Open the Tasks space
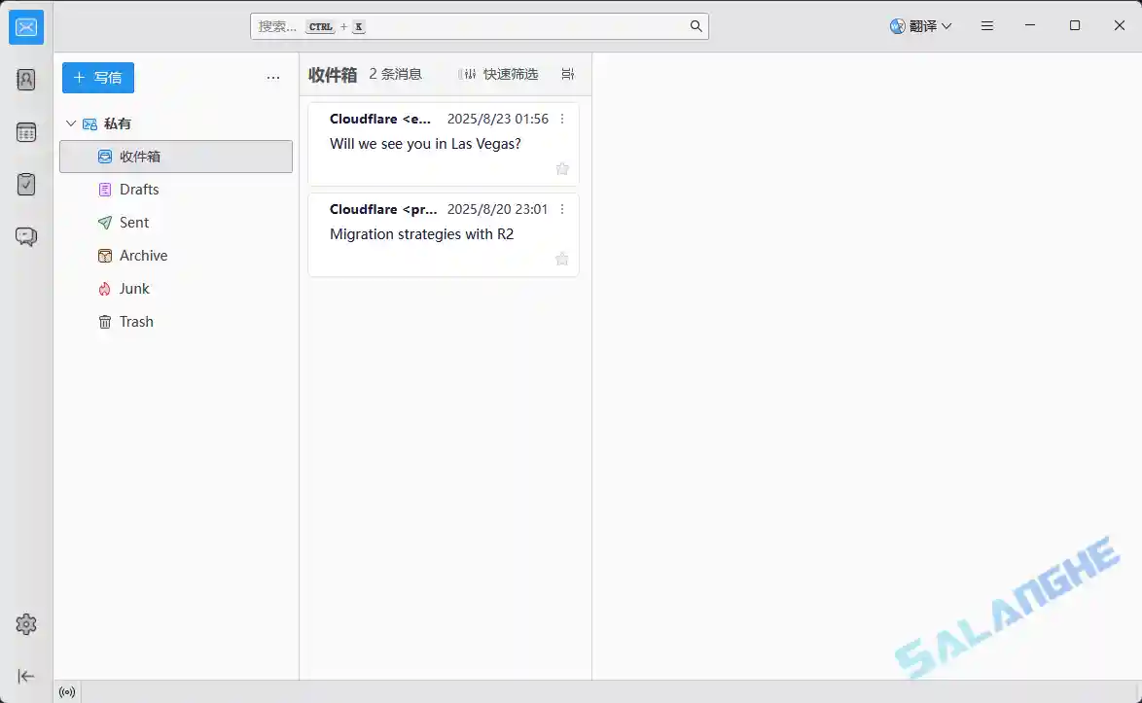Image resolution: width=1142 pixels, height=703 pixels. click(26, 184)
